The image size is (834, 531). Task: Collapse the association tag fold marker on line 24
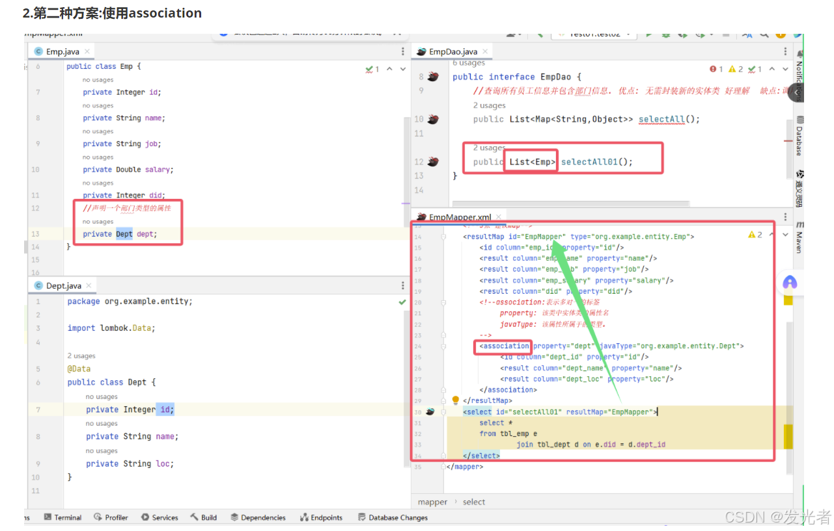[443, 346]
